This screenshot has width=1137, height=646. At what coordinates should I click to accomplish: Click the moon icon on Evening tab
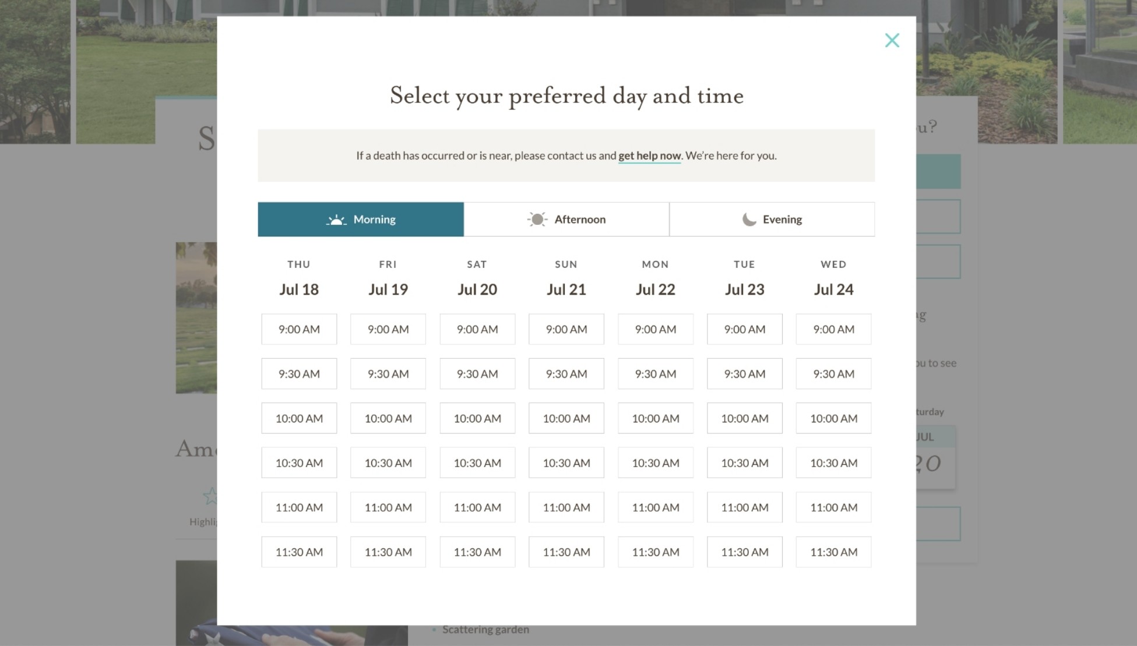(x=749, y=219)
